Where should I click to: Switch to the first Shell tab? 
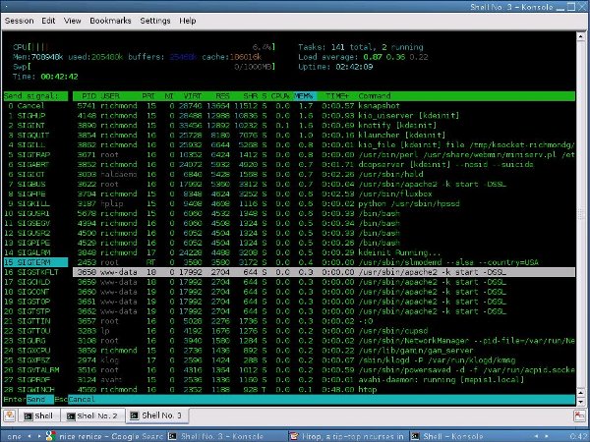[x=42, y=416]
